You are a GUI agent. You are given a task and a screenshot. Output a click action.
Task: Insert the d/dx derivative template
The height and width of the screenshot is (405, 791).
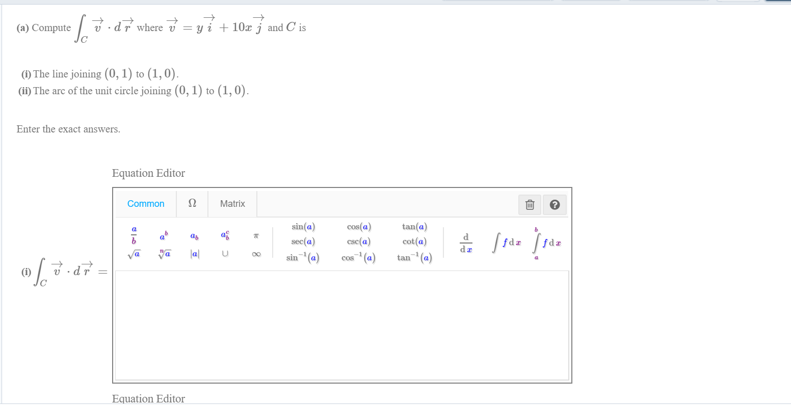(x=466, y=243)
